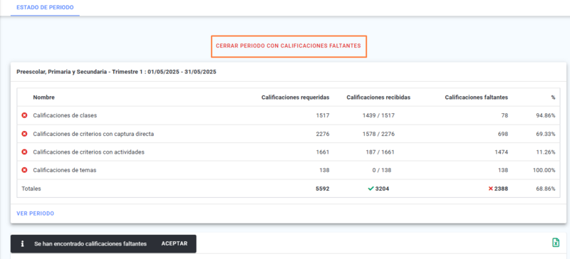570x259 pixels.
Task: Click the info icon in the notification bar
Action: [x=23, y=244]
